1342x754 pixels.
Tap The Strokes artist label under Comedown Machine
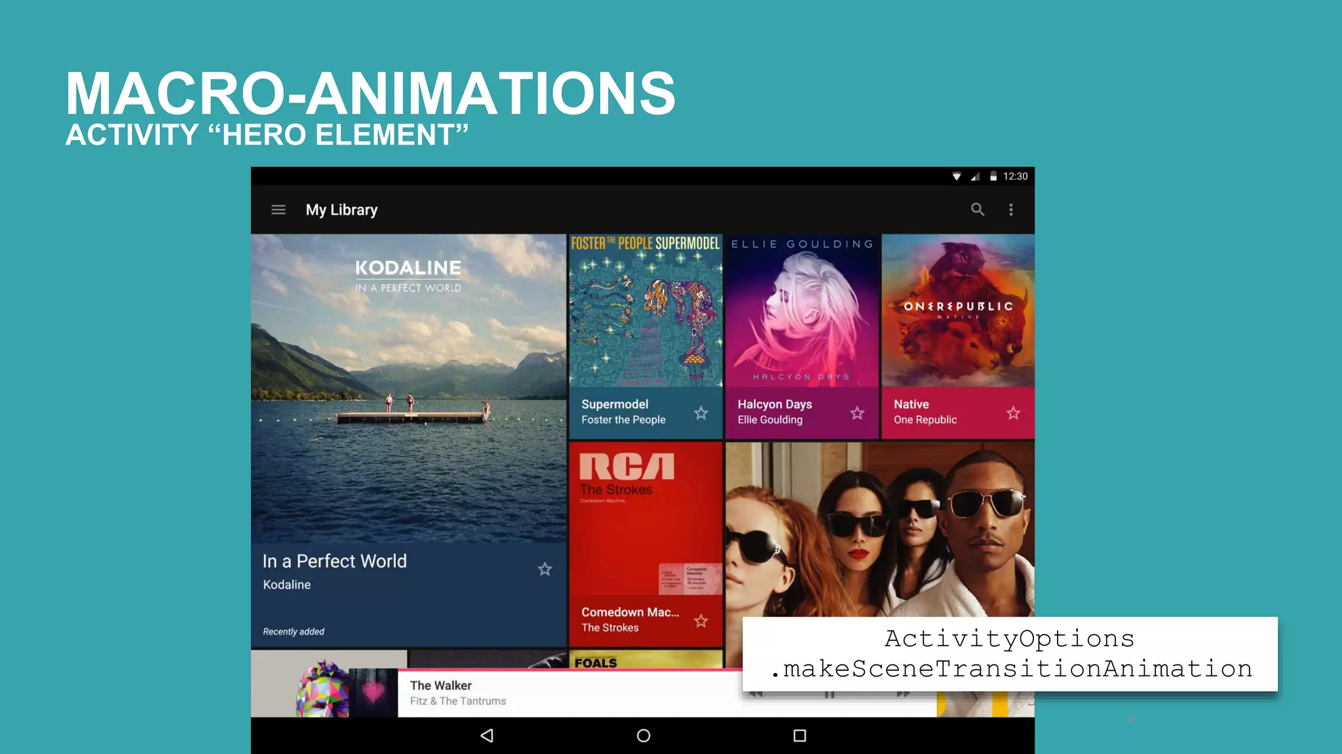point(610,628)
